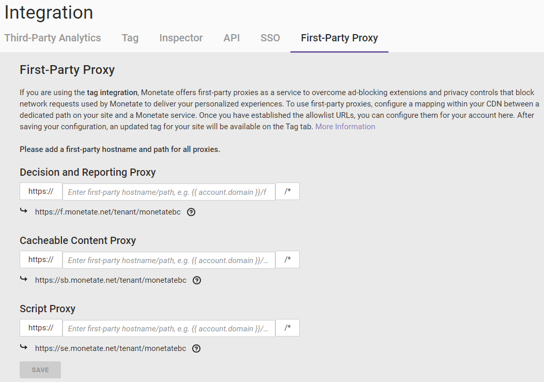Click help icon beside se.monetate.net URL
Image resolution: width=544 pixels, height=382 pixels.
pyautogui.click(x=196, y=348)
